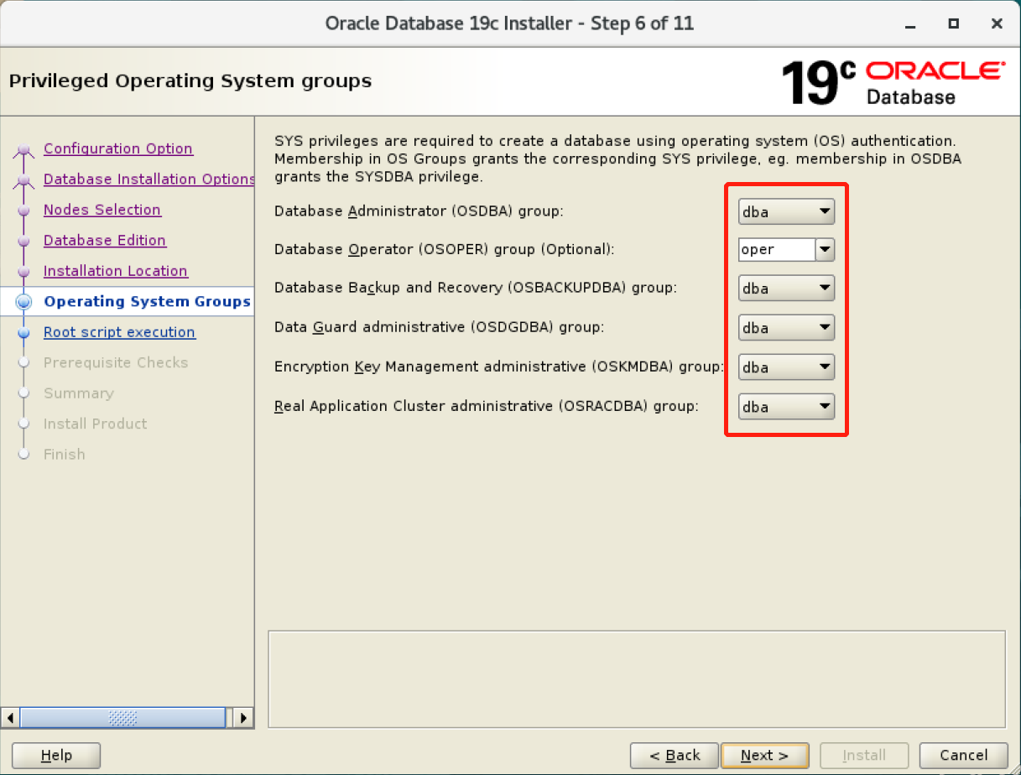Click the Data Guard administrative group label
The height and width of the screenshot is (775, 1021).
click(x=439, y=327)
